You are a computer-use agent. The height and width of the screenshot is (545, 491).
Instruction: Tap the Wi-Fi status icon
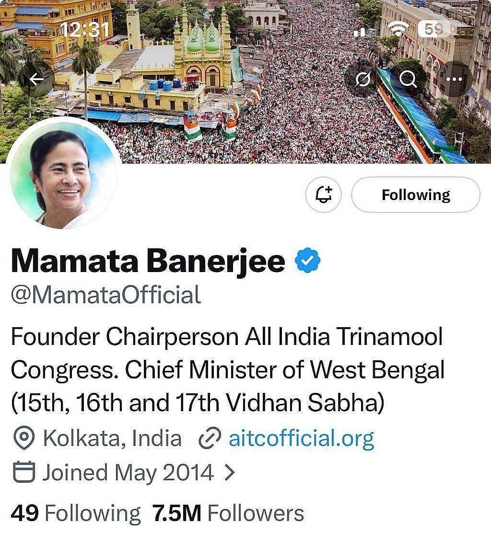point(398,28)
